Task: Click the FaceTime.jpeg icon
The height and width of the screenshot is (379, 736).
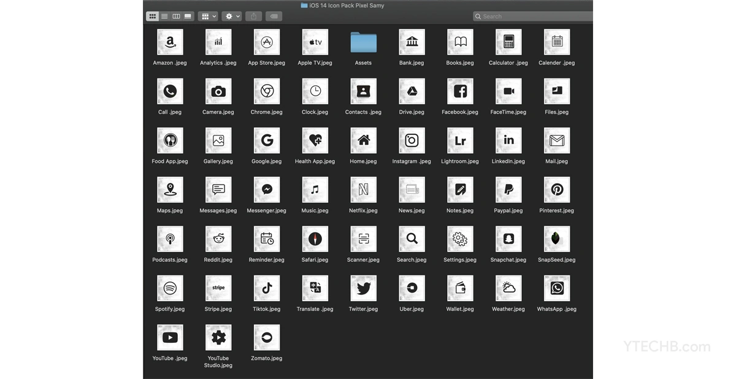Action: click(x=508, y=91)
